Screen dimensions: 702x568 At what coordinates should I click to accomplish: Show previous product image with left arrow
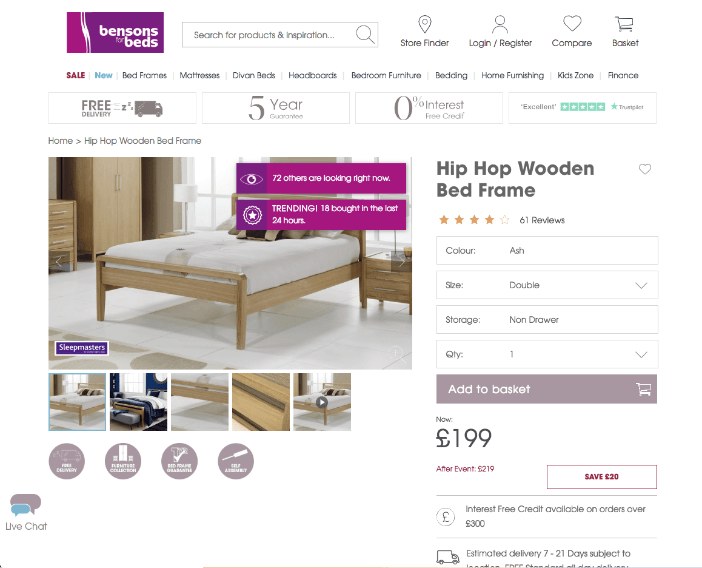pos(59,262)
